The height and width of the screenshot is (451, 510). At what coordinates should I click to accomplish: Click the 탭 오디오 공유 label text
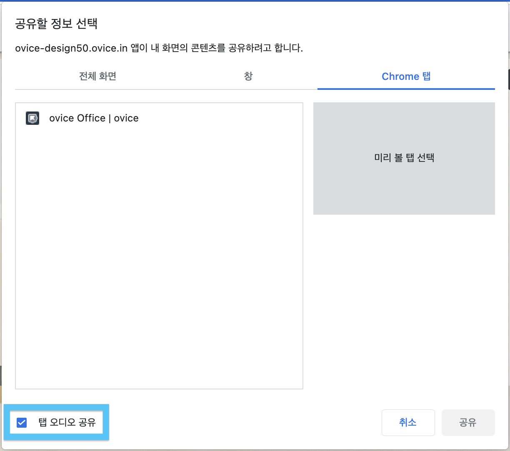(67, 423)
